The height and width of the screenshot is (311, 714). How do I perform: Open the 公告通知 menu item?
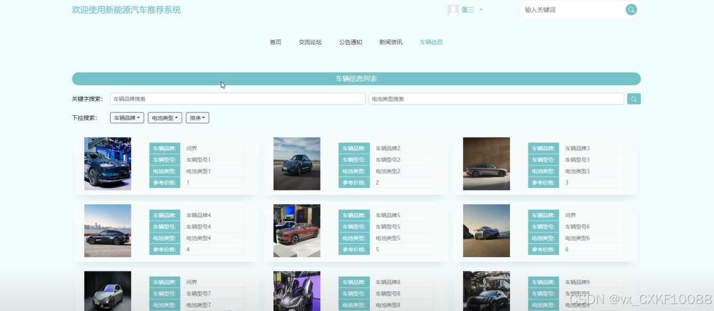coord(350,42)
